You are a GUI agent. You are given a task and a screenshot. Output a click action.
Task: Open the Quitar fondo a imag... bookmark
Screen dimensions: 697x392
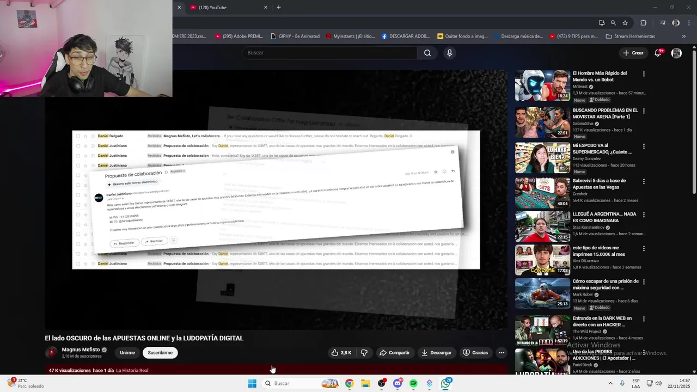pos(462,36)
